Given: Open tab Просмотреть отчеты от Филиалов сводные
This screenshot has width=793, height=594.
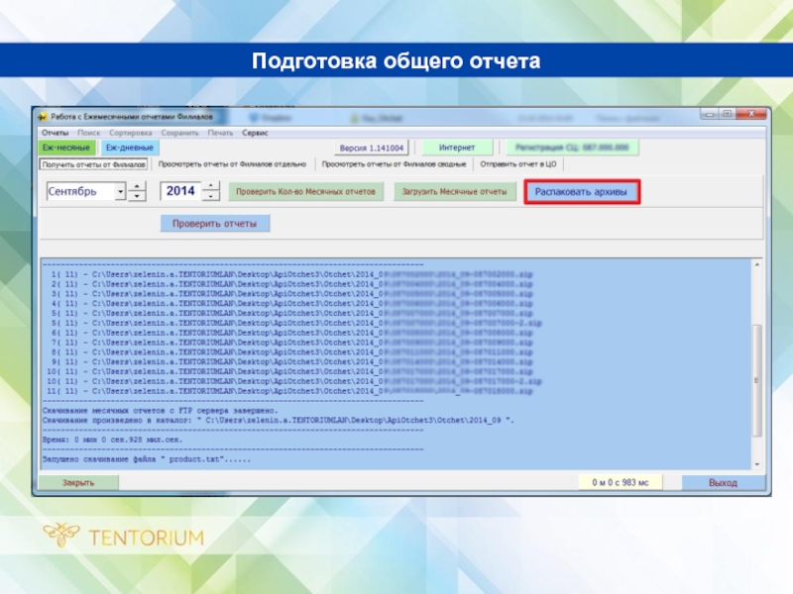Looking at the screenshot, I should [x=395, y=164].
